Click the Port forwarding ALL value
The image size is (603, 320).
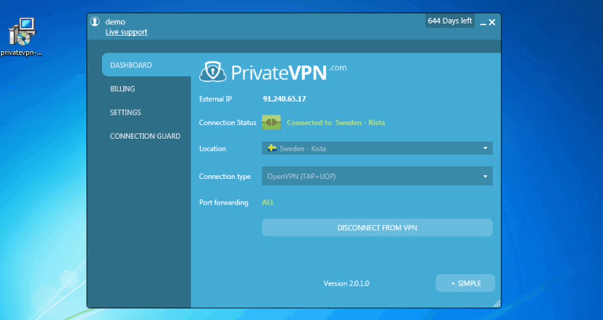click(268, 202)
